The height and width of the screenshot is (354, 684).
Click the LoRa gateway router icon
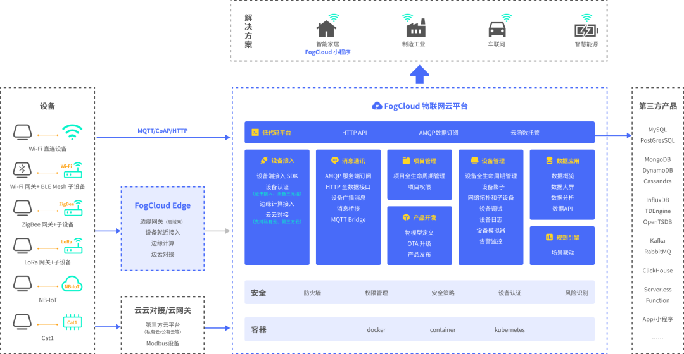pos(72,245)
